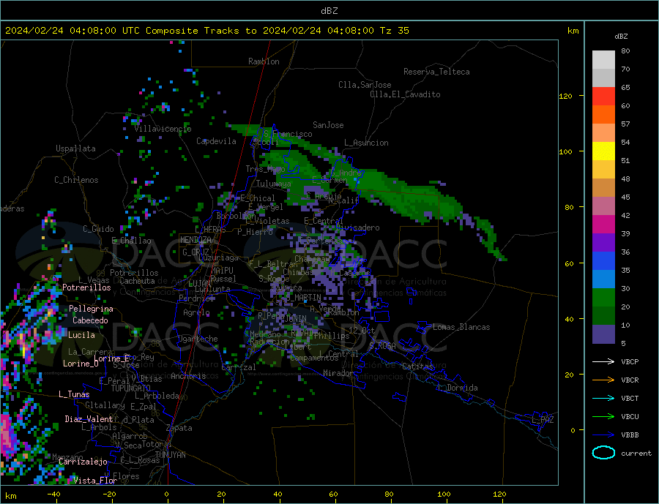Click the MENDOZA city label on map
Screen dimensions: 659x504
[196, 240]
